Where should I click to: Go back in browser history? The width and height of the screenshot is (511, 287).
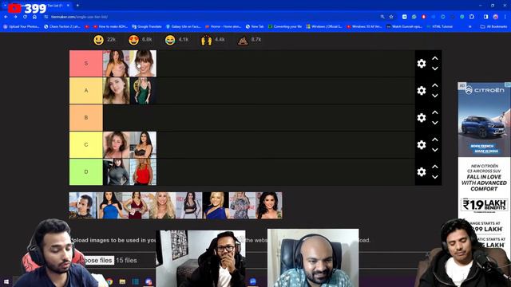(x=6, y=17)
